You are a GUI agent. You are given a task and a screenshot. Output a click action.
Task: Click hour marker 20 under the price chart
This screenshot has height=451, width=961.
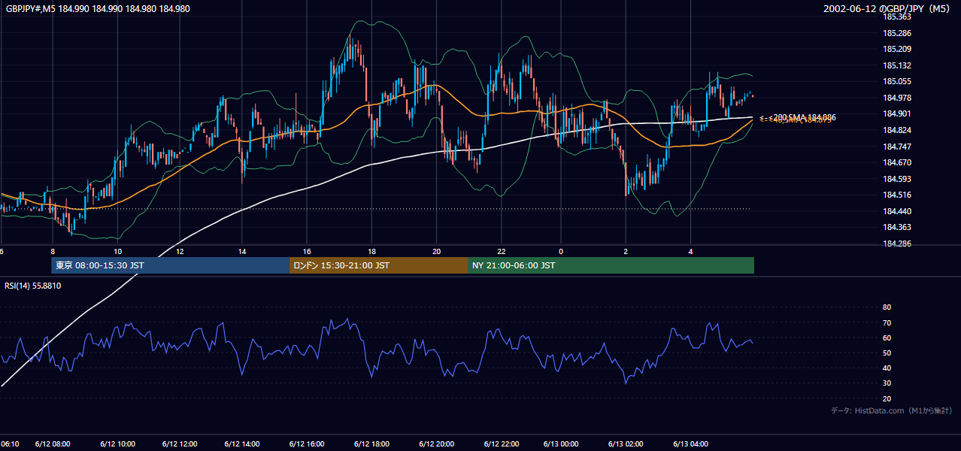(x=436, y=251)
